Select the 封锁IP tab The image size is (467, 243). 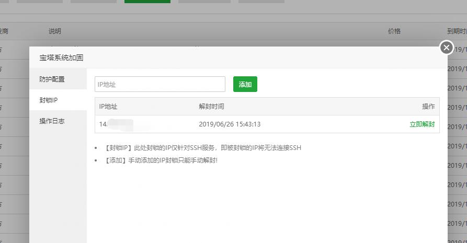[58, 100]
